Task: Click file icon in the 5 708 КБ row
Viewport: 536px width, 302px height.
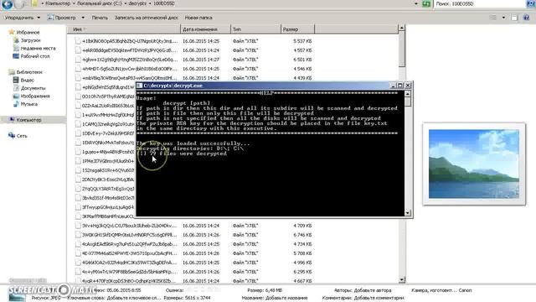Action: pyautogui.click(x=78, y=253)
